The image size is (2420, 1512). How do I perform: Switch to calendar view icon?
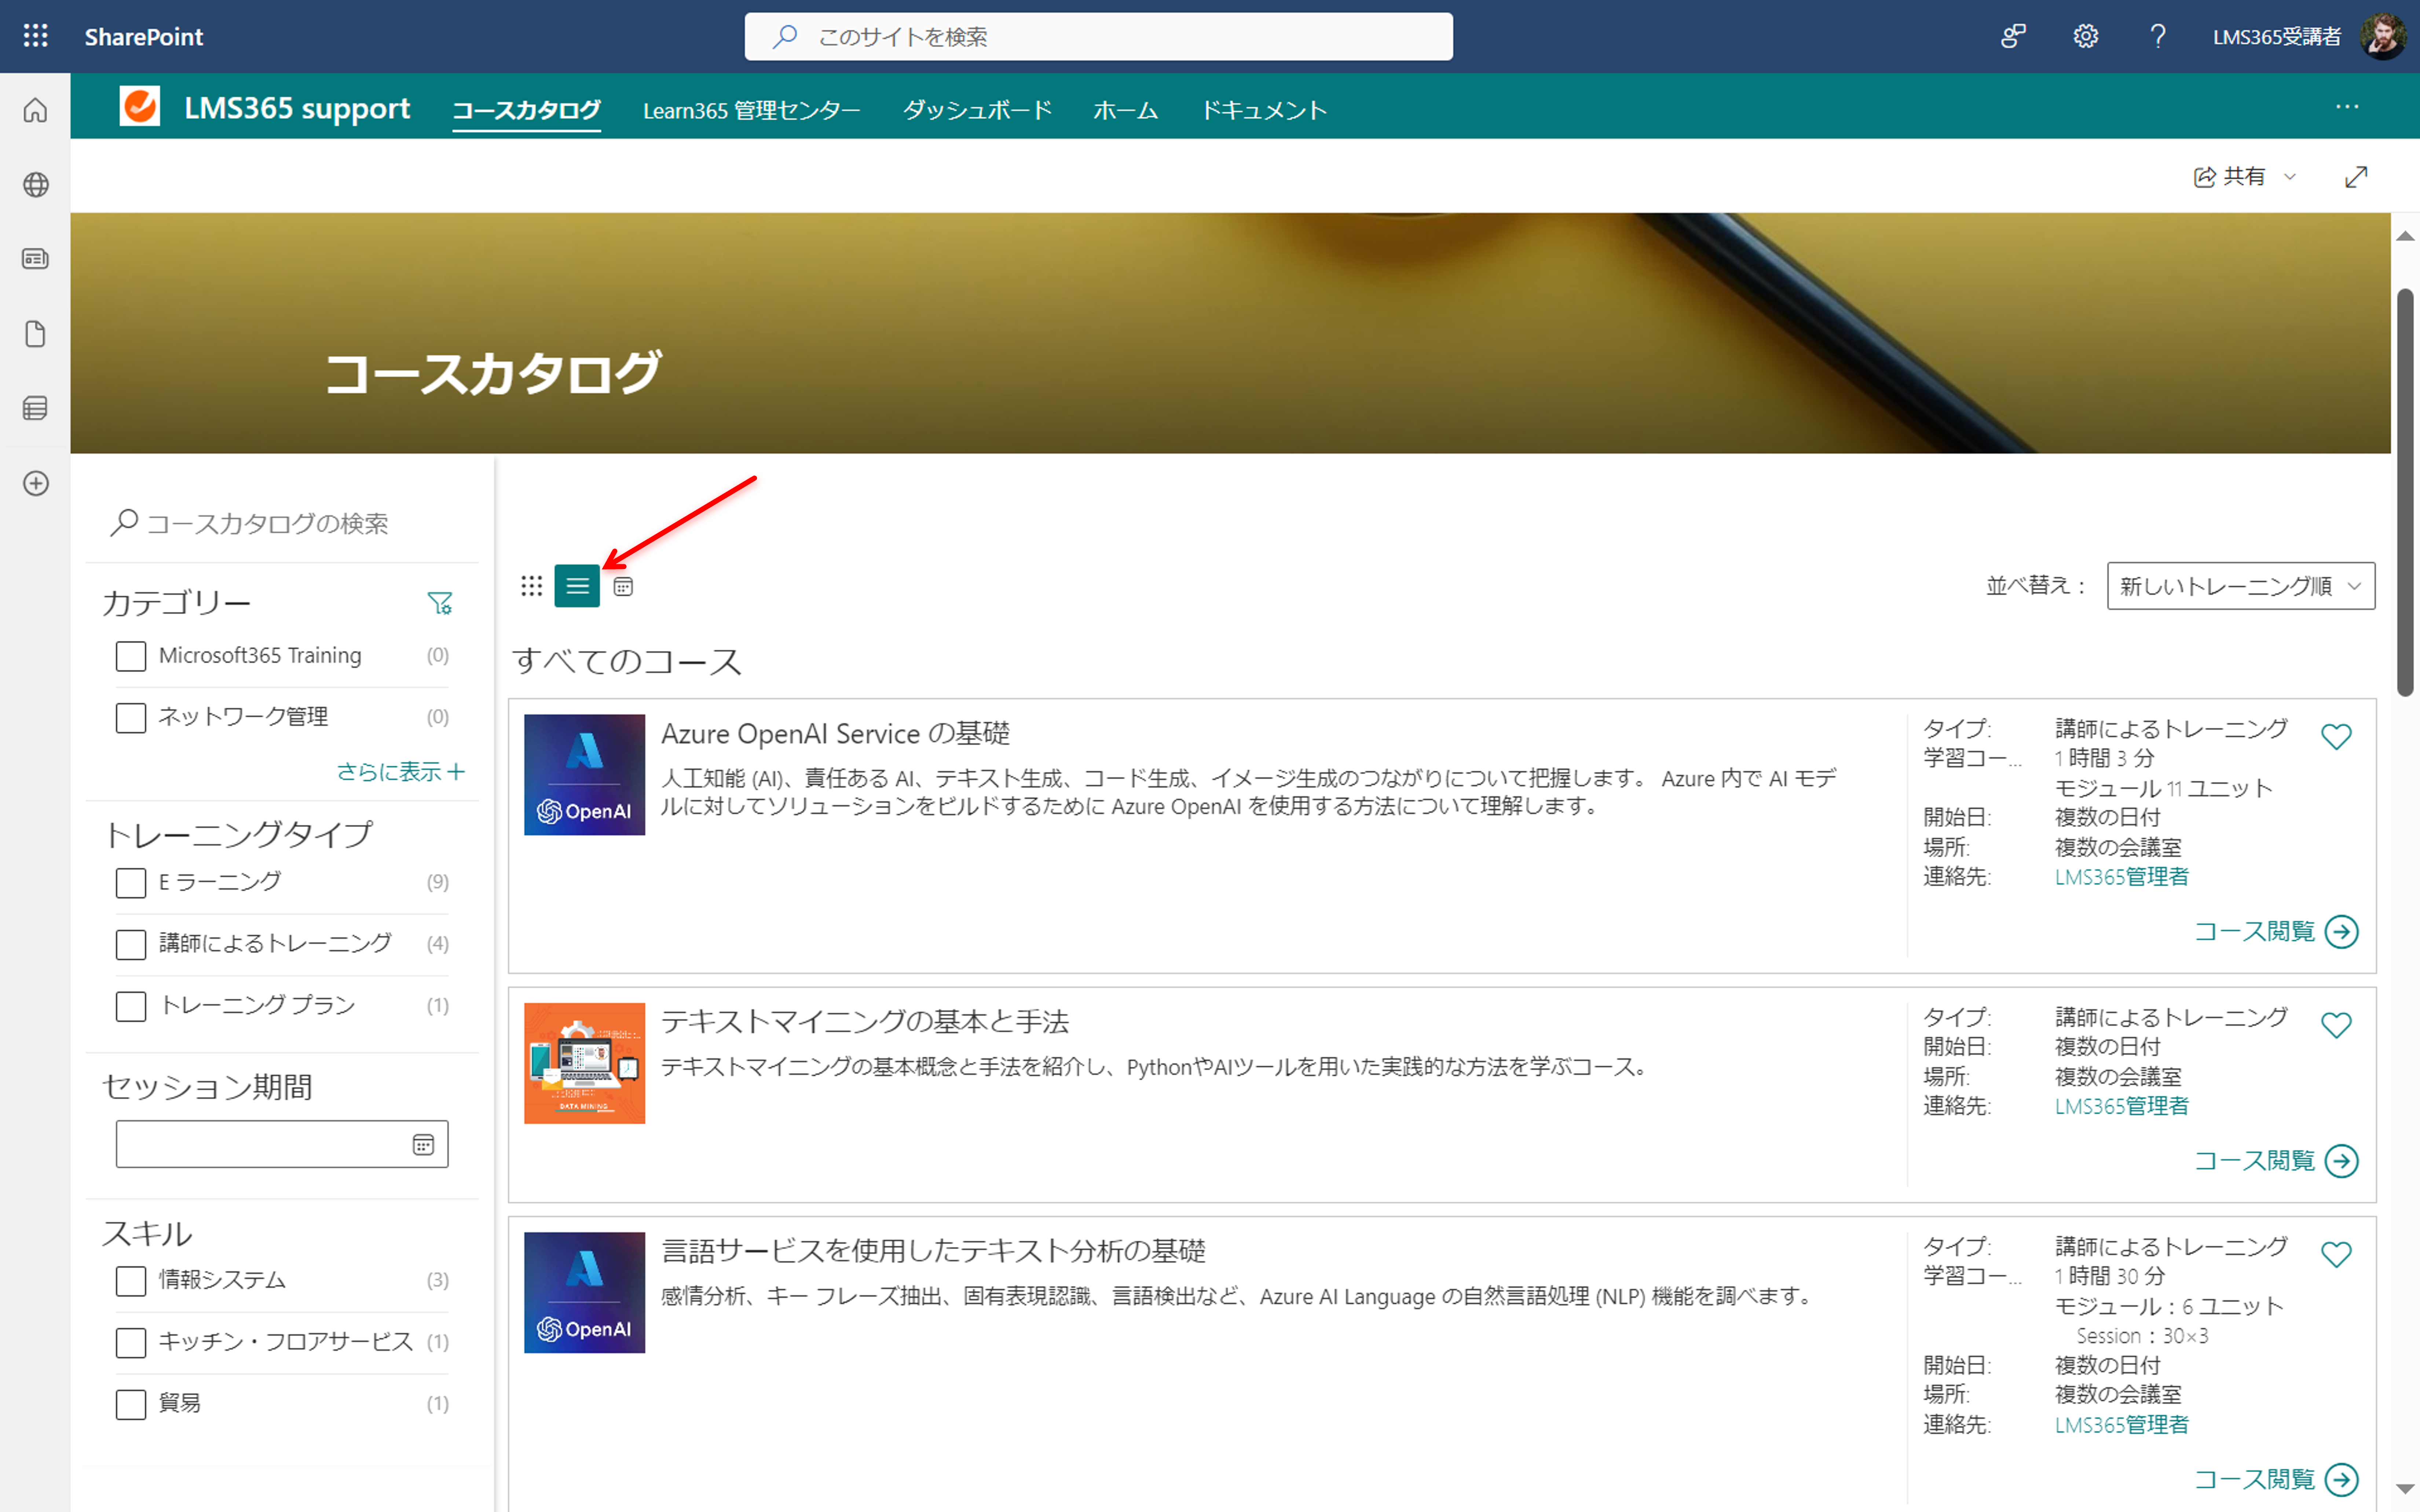(623, 587)
